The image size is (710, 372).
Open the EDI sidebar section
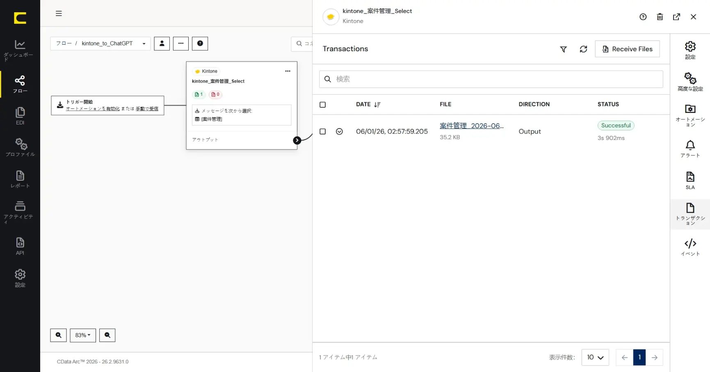tap(20, 116)
